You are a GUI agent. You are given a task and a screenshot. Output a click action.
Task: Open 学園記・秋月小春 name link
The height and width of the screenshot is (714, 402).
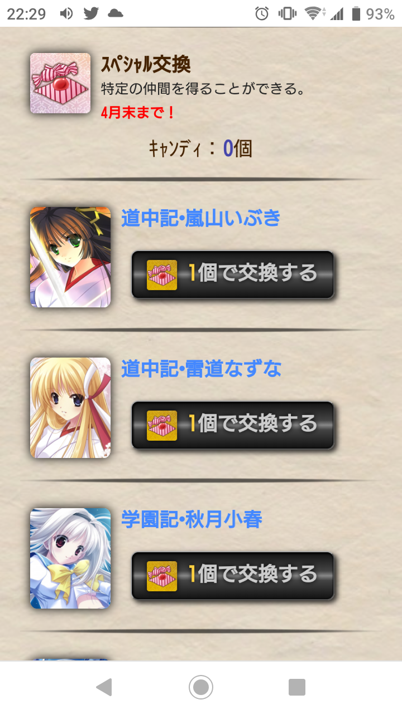192,519
